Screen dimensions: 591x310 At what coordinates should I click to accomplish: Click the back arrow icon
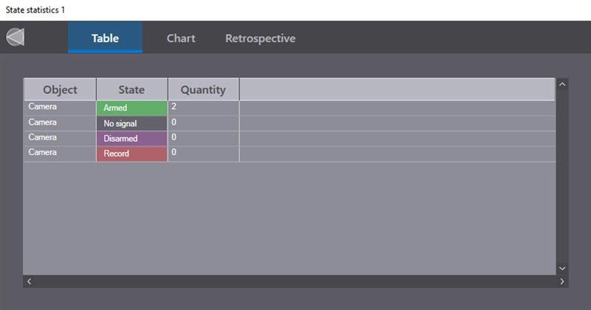tap(16, 37)
